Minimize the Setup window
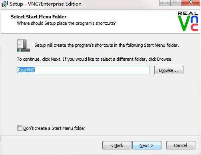 165,3
